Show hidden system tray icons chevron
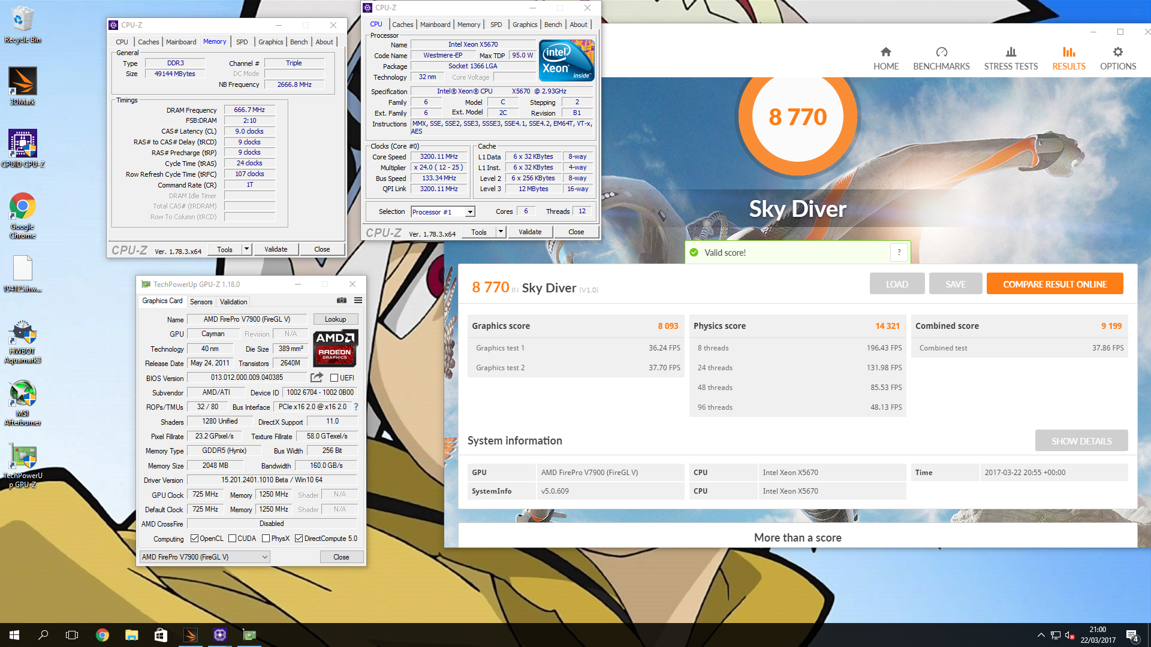This screenshot has width=1151, height=647. pyautogui.click(x=1041, y=635)
